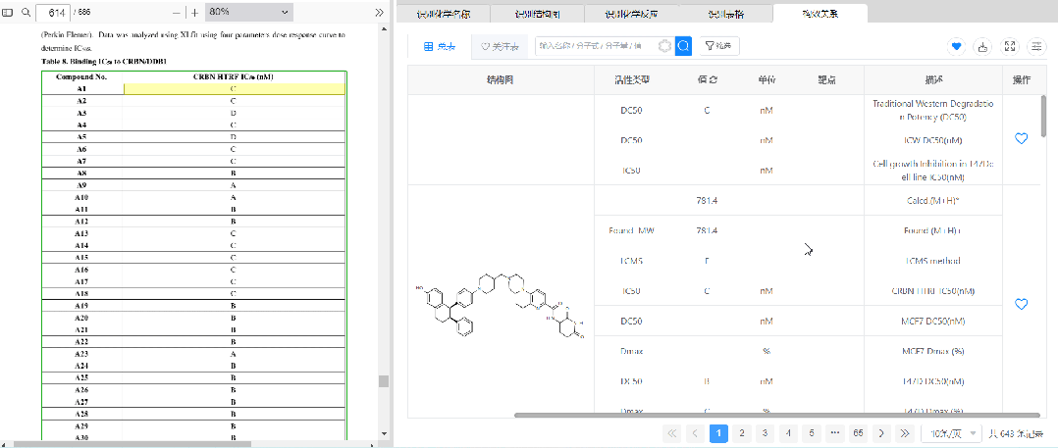This screenshot has height=448, width=1058.
Task: Click the molecule structure thumbnail
Action: (502, 307)
